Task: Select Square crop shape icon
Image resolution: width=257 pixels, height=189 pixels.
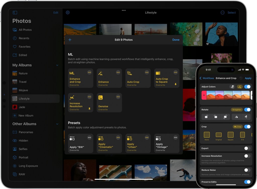Action: tap(230, 135)
